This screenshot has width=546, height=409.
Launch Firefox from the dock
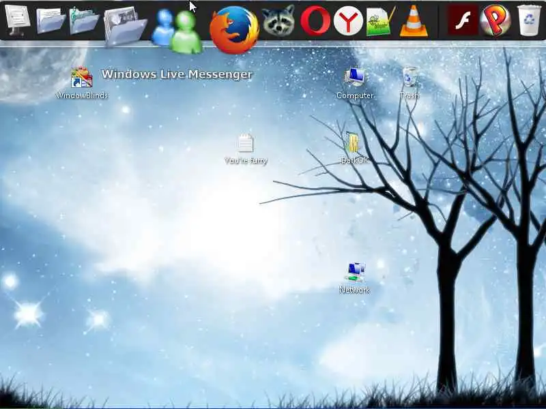click(x=234, y=30)
